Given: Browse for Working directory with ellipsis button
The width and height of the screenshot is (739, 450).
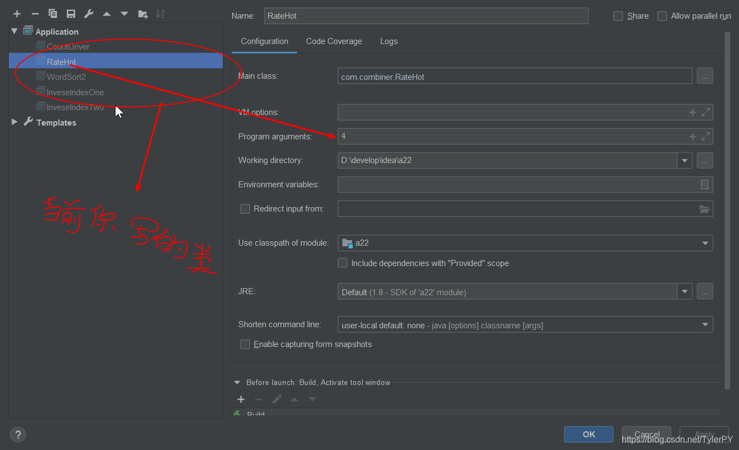Looking at the screenshot, I should tap(705, 160).
